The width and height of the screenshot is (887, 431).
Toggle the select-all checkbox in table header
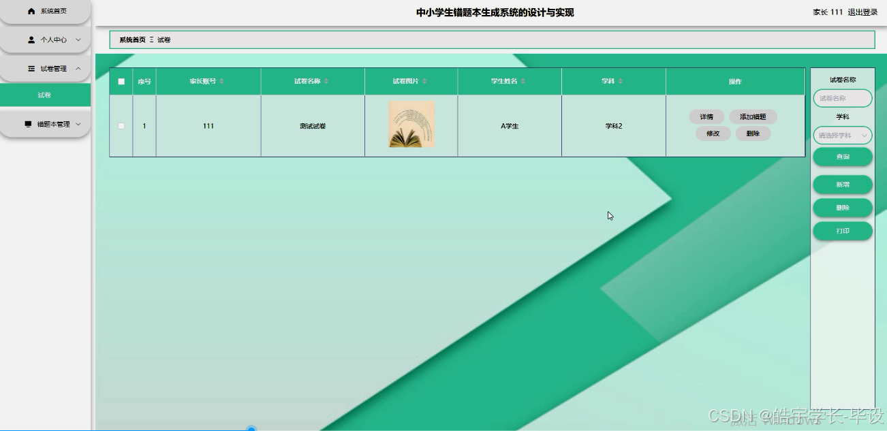pos(120,80)
